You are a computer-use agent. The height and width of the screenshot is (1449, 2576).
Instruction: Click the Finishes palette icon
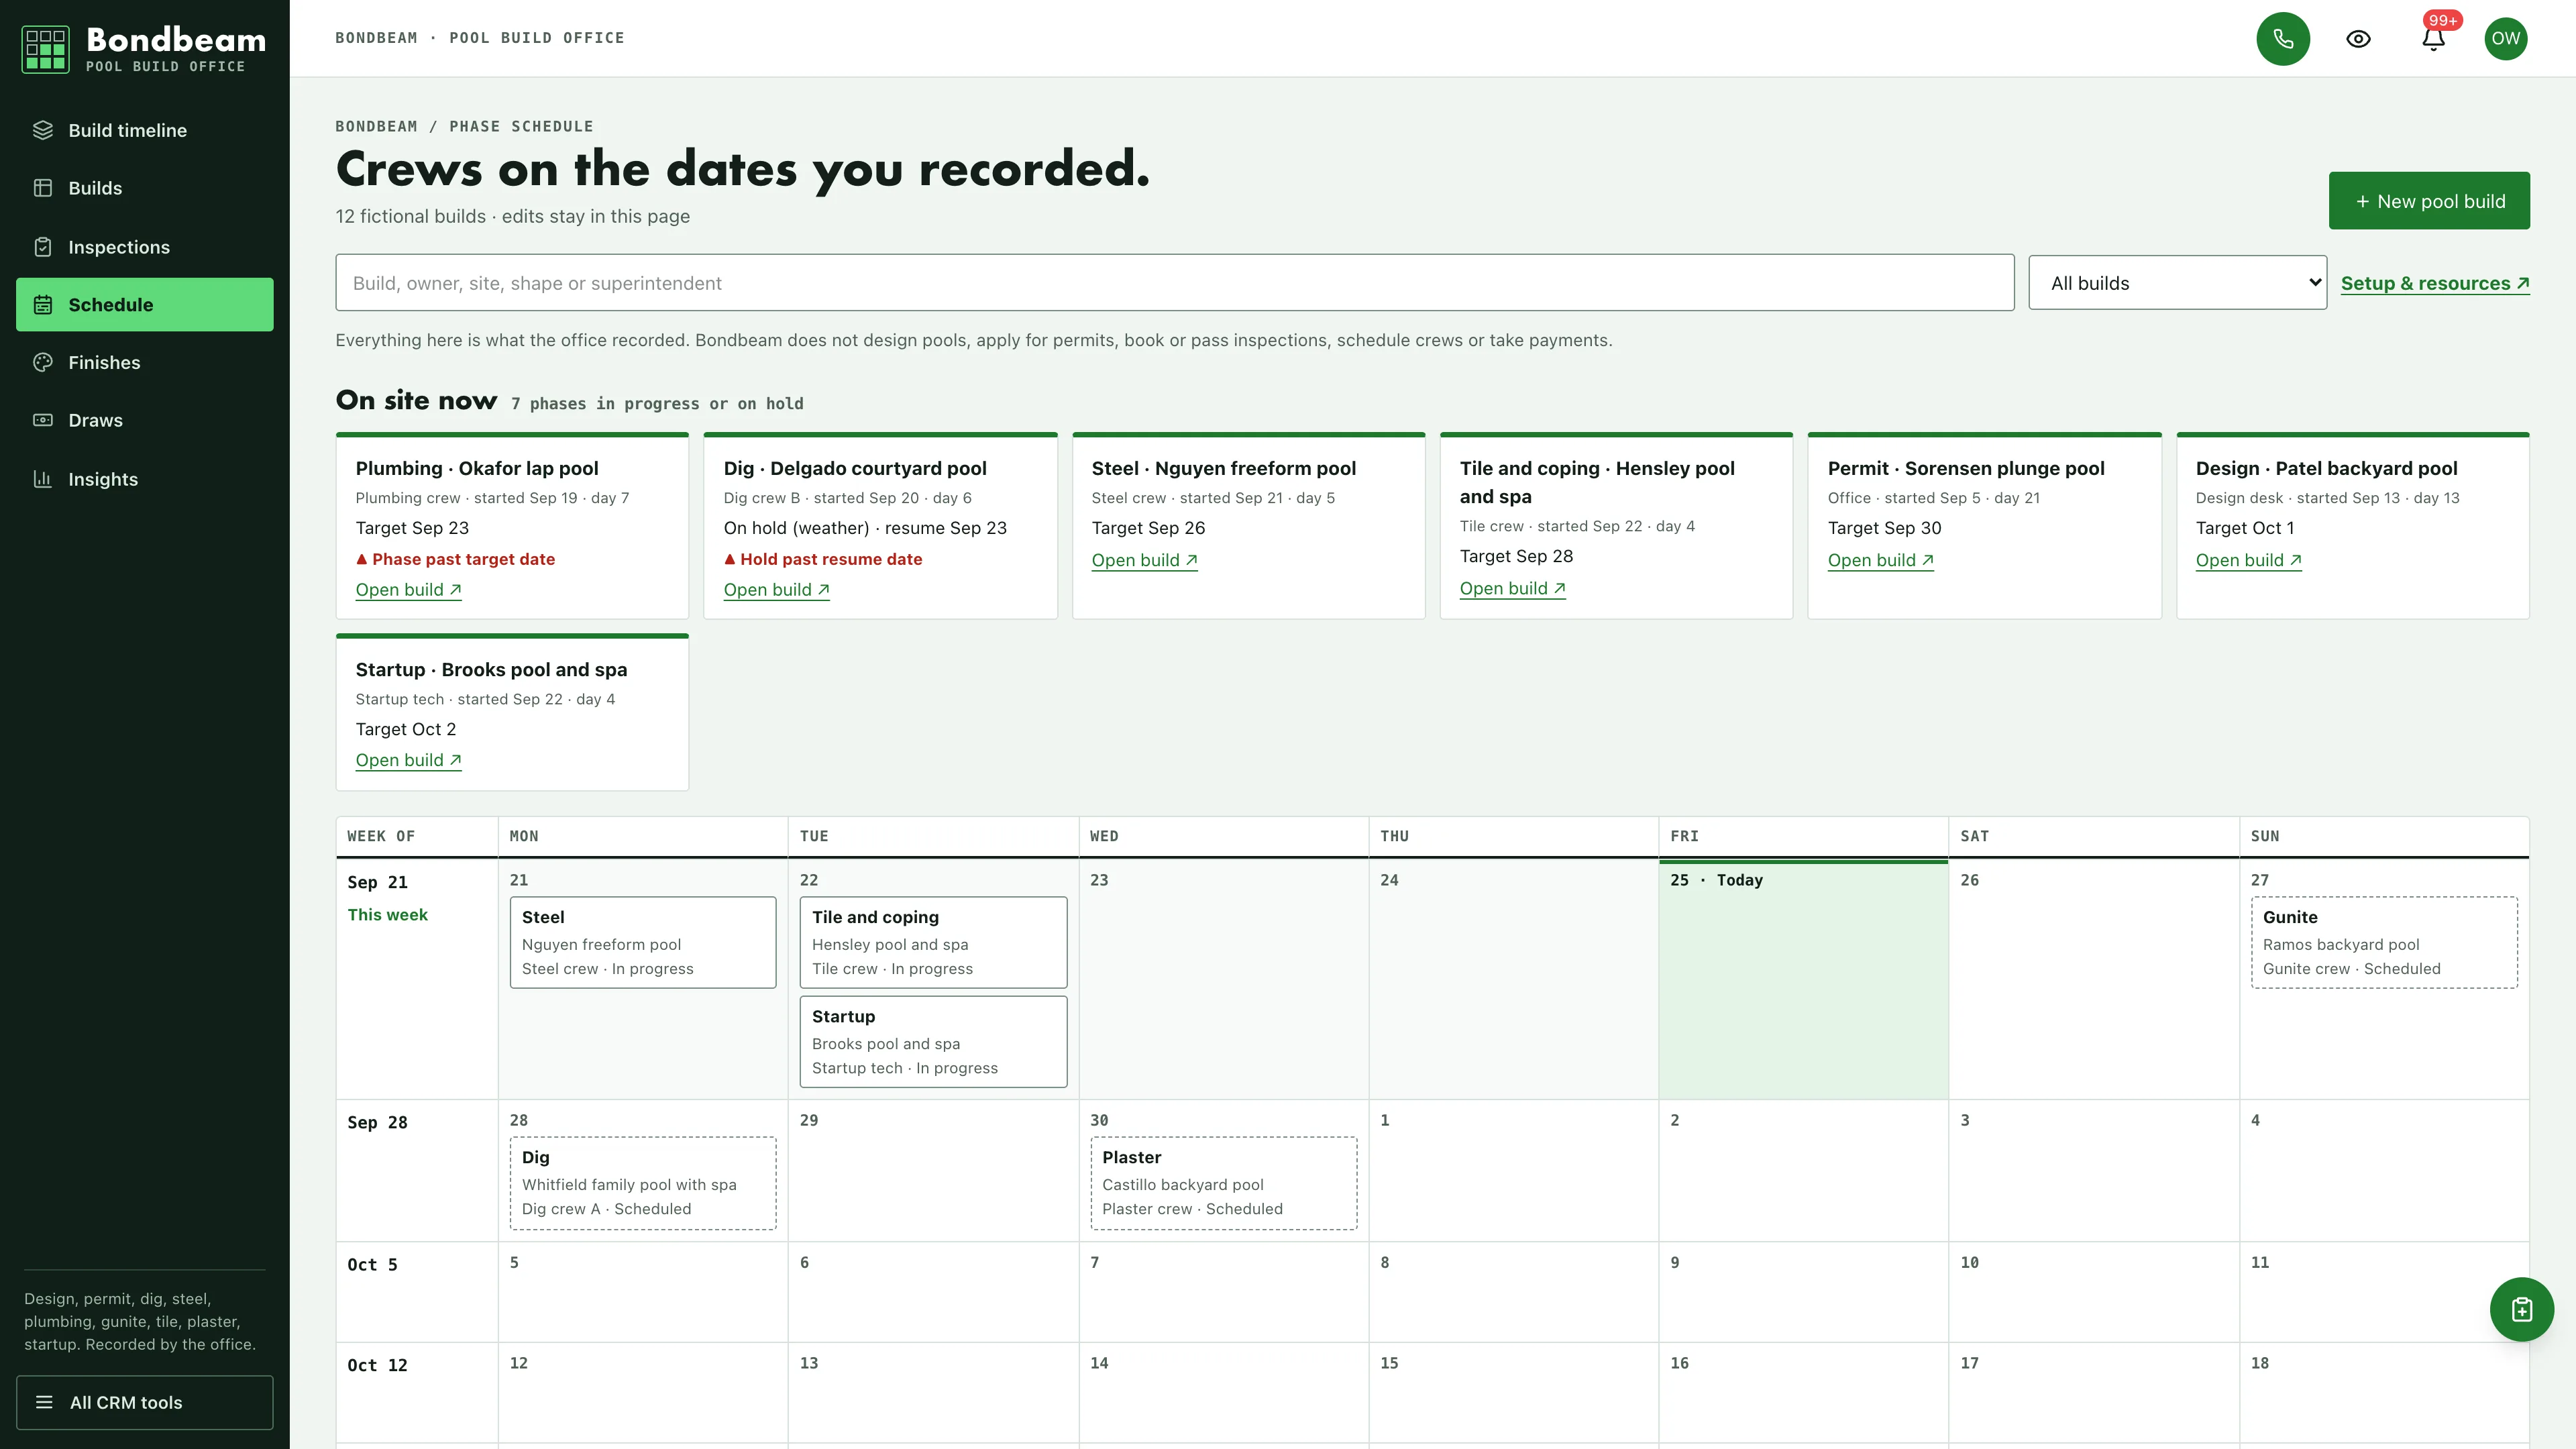[x=43, y=362]
